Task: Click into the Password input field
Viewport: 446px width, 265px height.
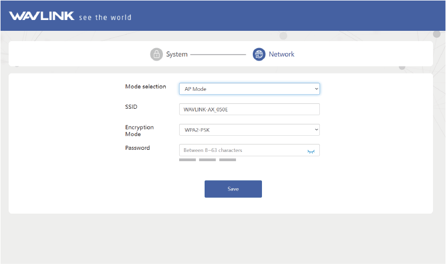Action: [x=241, y=150]
